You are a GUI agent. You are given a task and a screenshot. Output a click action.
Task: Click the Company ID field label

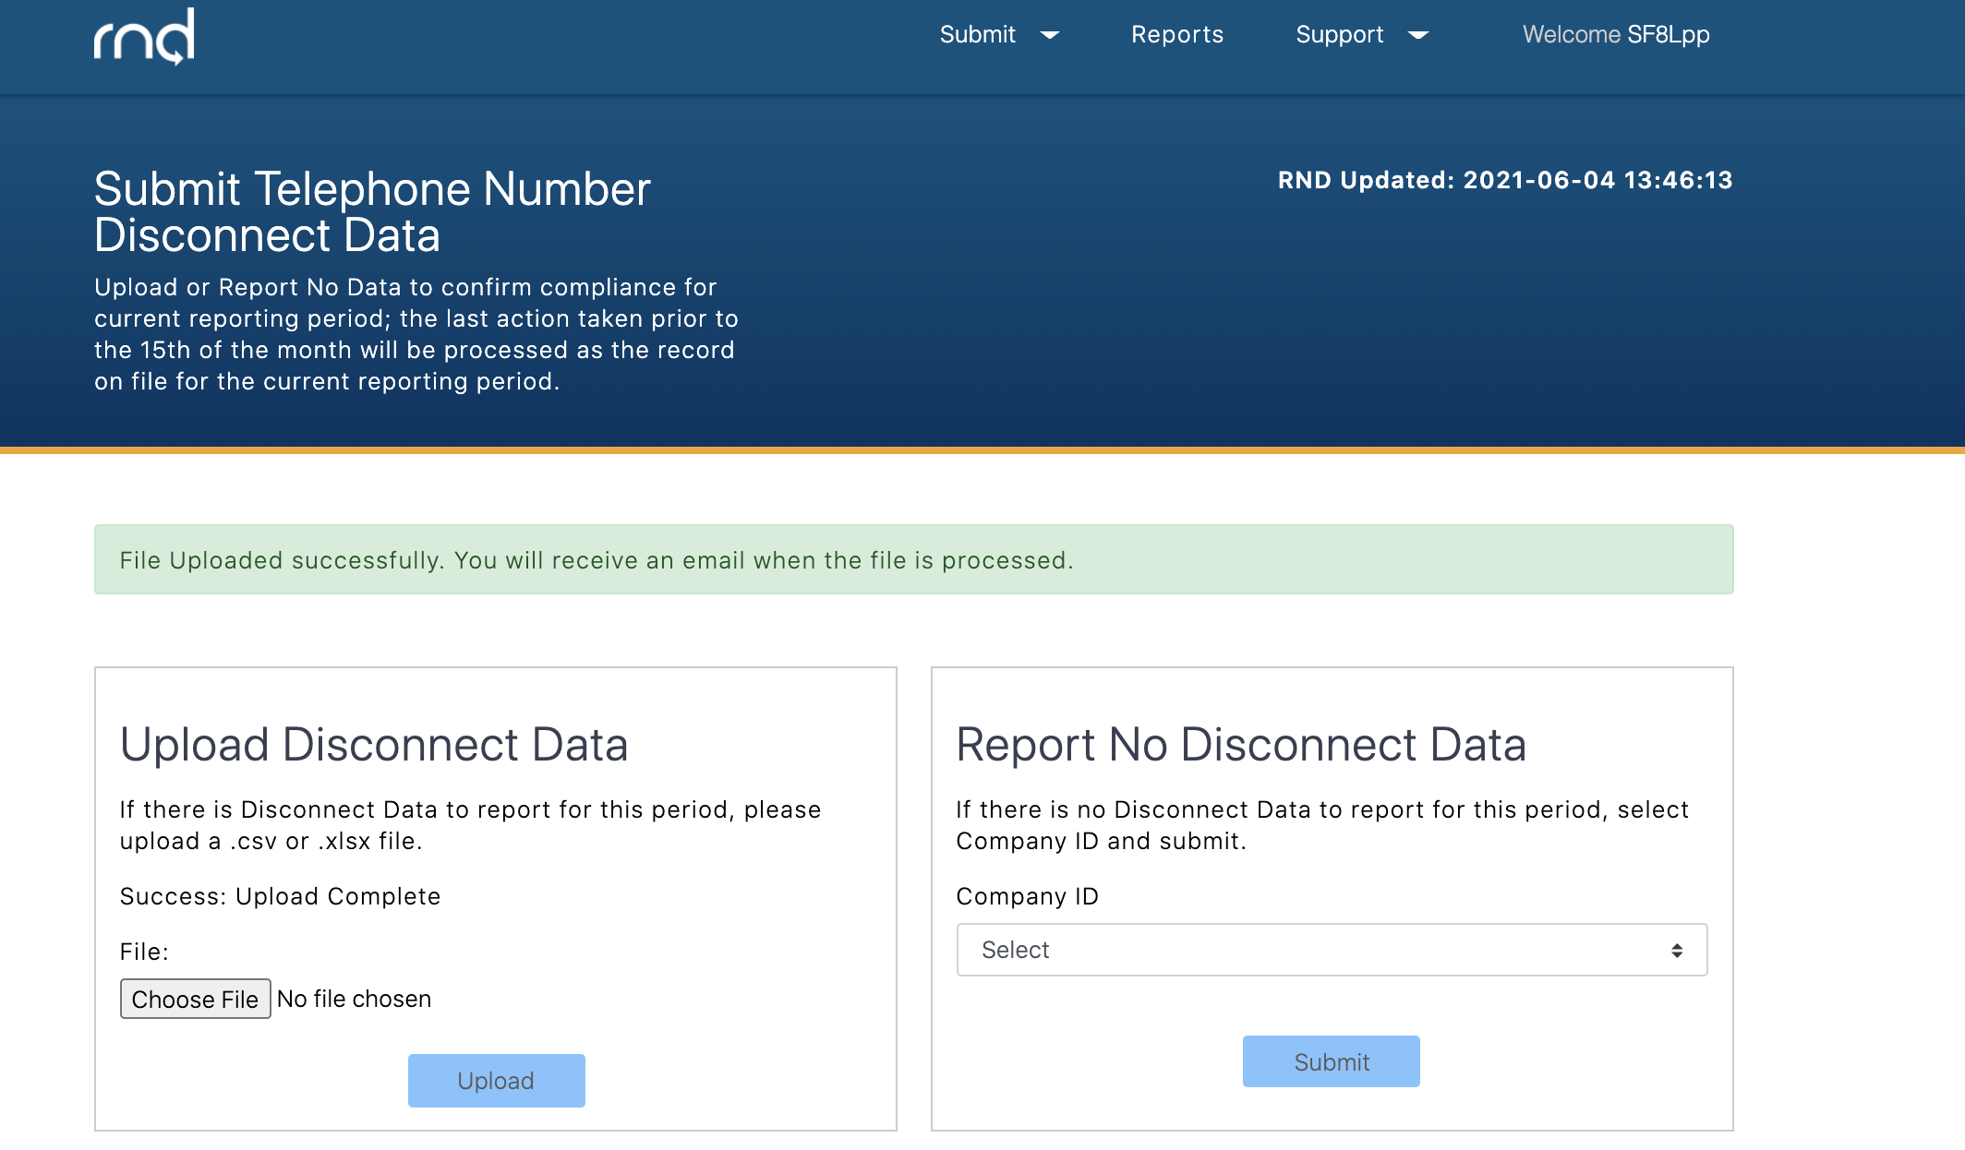[1027, 896]
